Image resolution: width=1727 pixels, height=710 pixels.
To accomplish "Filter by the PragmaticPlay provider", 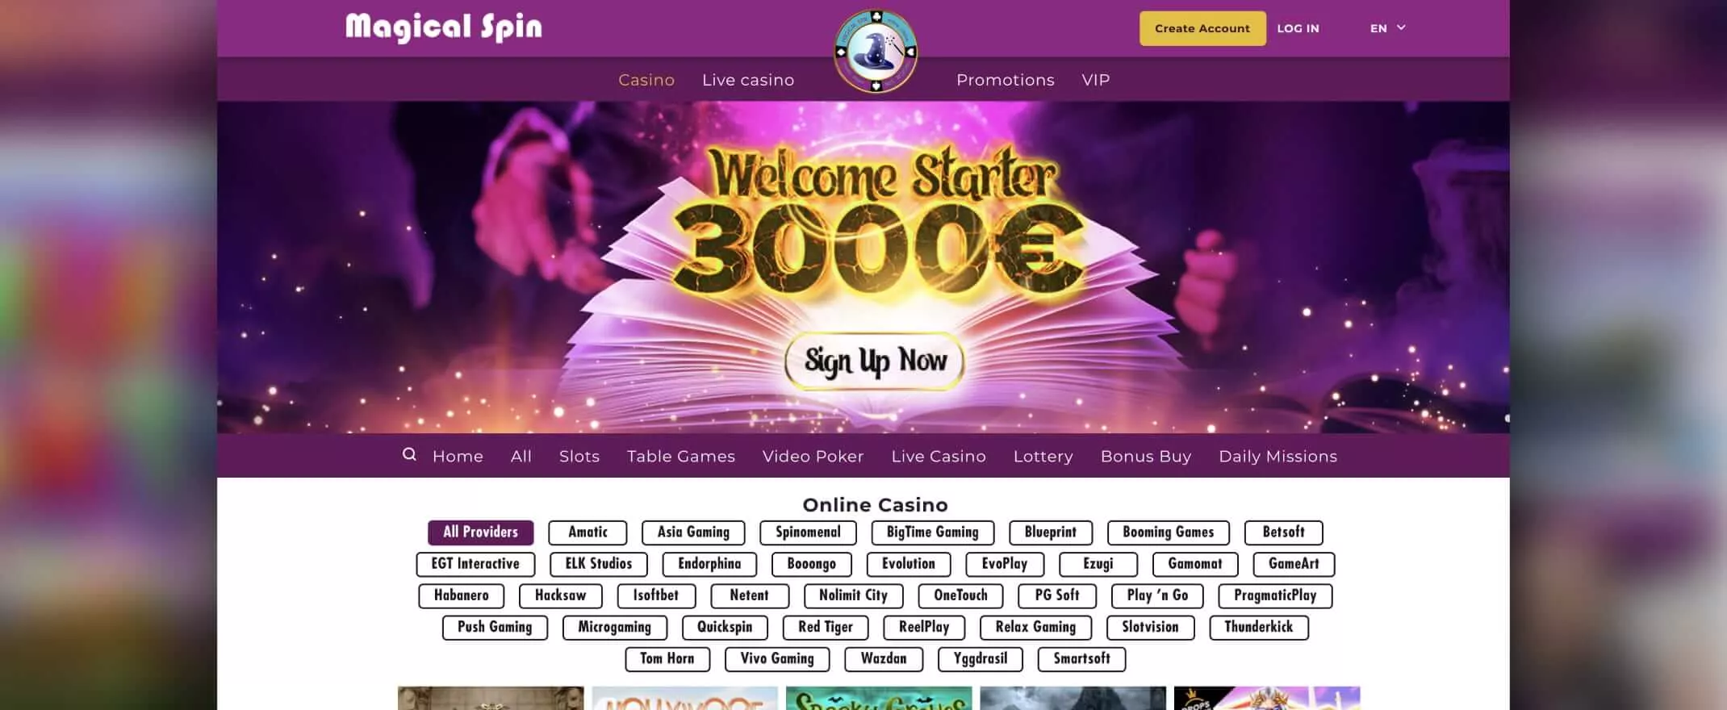I will tap(1275, 595).
